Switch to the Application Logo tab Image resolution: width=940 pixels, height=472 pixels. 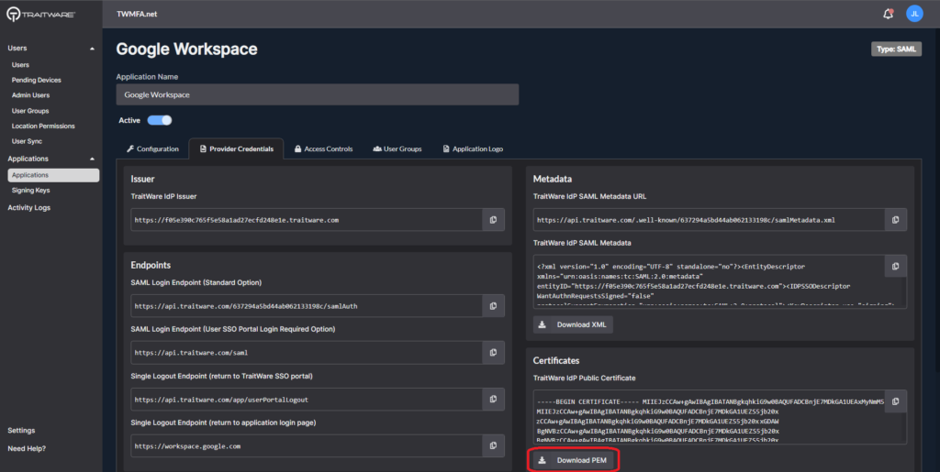(473, 149)
